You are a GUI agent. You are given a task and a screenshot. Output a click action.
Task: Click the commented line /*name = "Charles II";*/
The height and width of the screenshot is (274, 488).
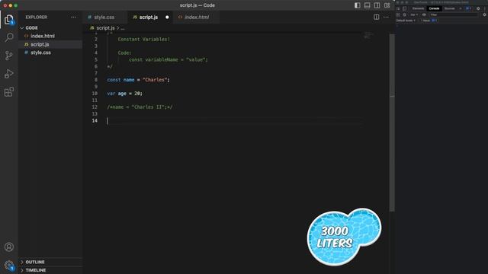tap(140, 107)
